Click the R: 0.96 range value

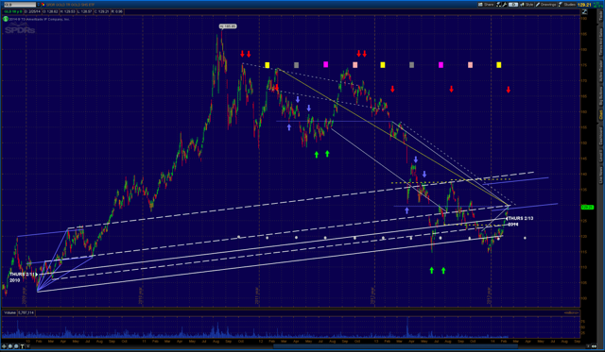(x=117, y=11)
